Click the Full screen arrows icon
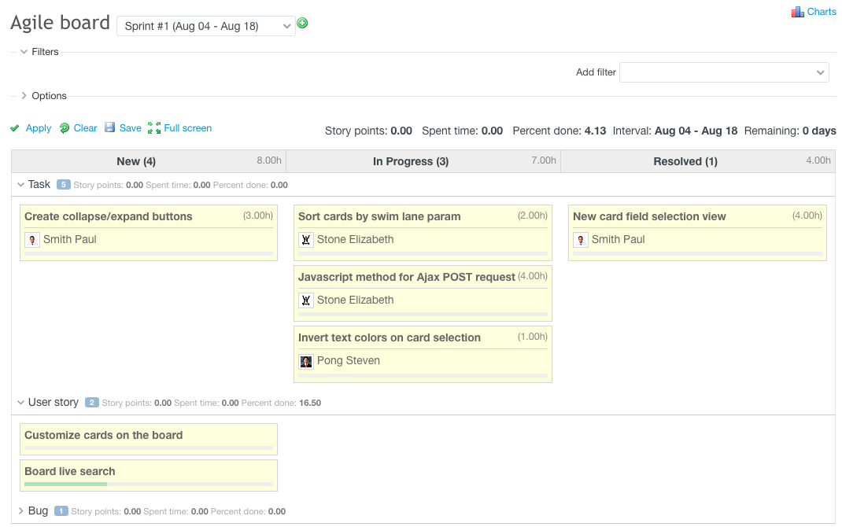The width and height of the screenshot is (842, 527). (x=154, y=128)
